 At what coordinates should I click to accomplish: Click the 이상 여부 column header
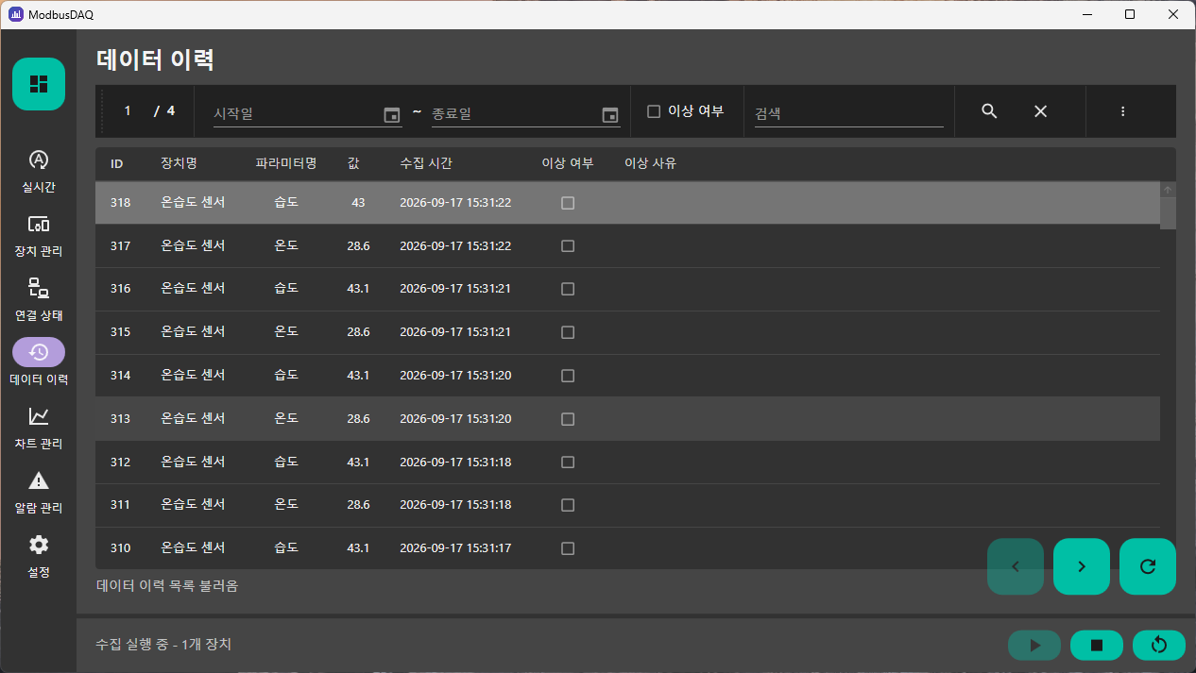(x=568, y=163)
